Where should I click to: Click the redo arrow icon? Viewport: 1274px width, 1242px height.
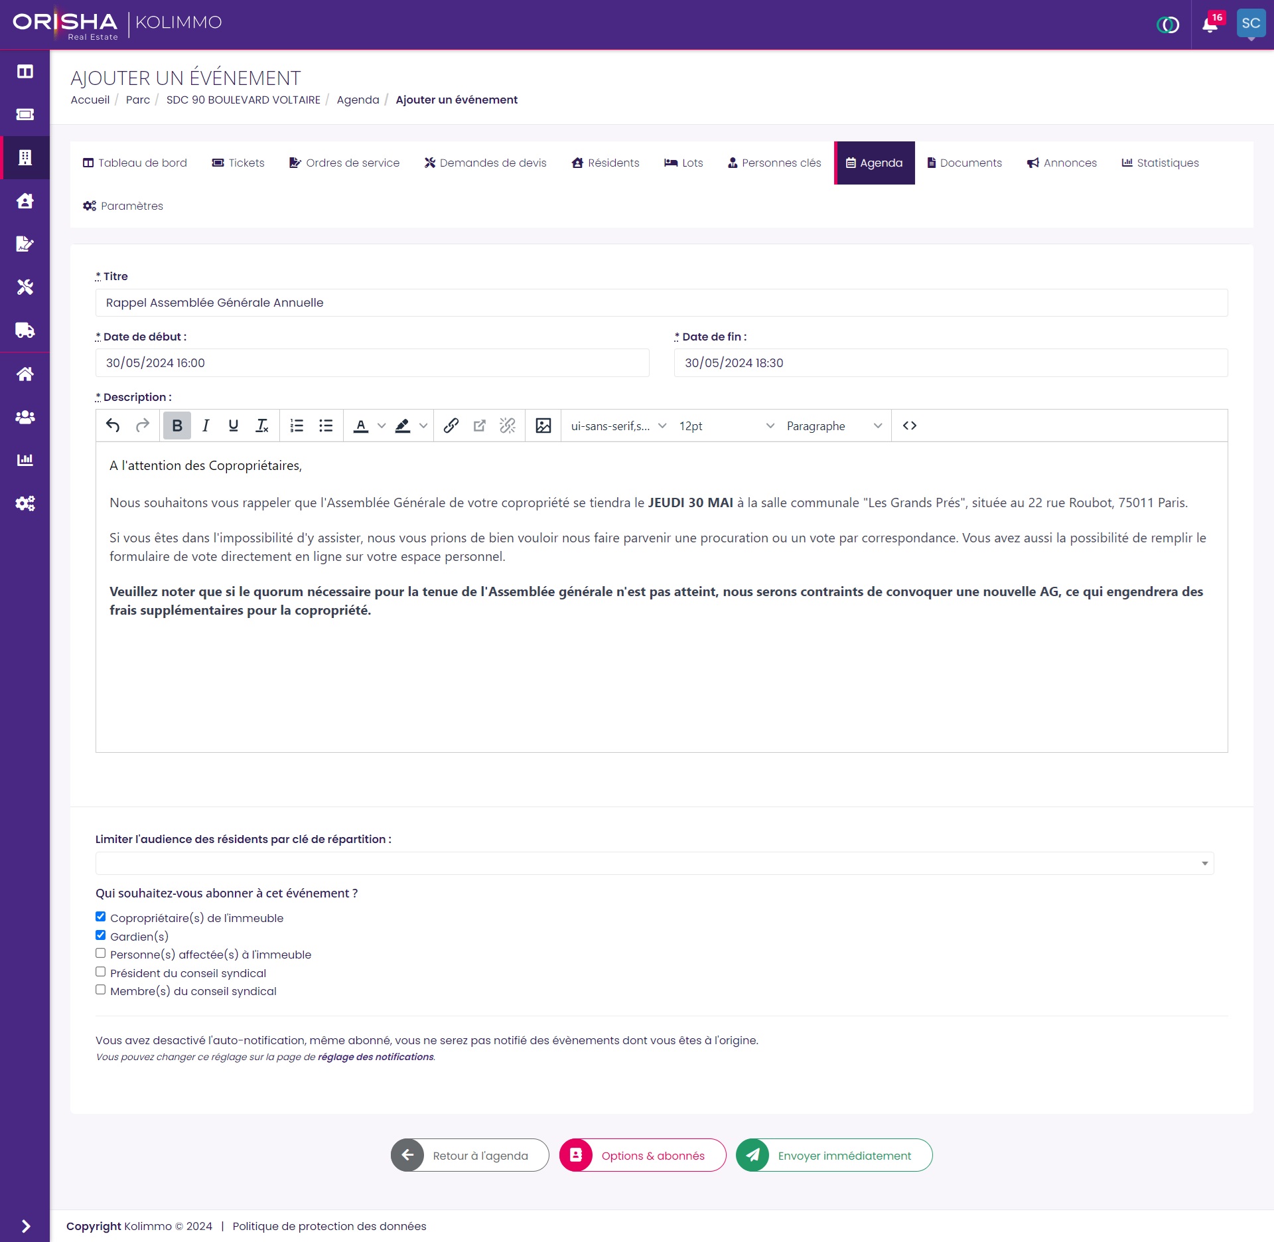pyautogui.click(x=142, y=426)
